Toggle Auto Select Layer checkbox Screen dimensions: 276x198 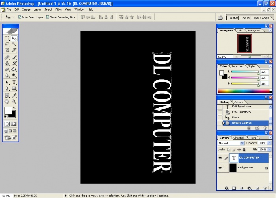[20, 17]
